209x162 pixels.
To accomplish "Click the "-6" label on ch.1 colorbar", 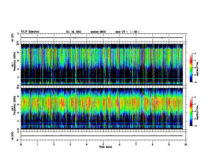I will (195, 53).
